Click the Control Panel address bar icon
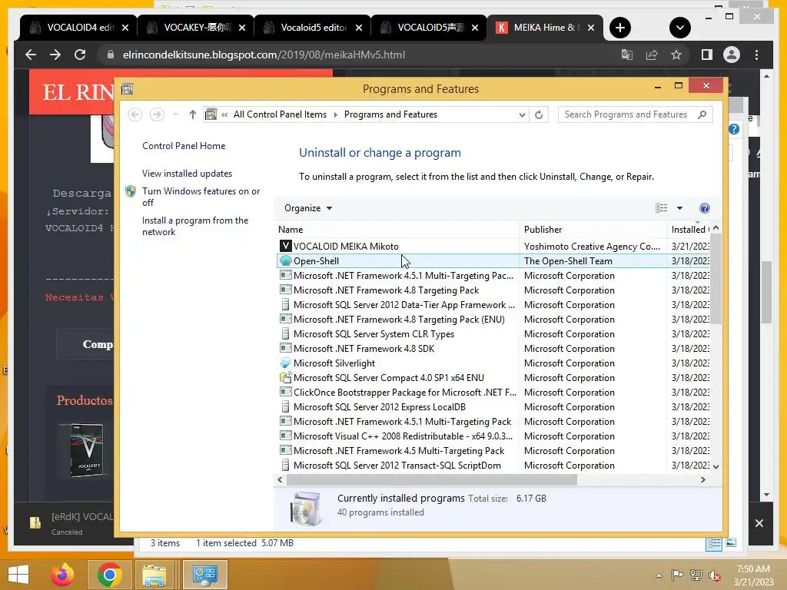The width and height of the screenshot is (787, 590). [x=211, y=114]
